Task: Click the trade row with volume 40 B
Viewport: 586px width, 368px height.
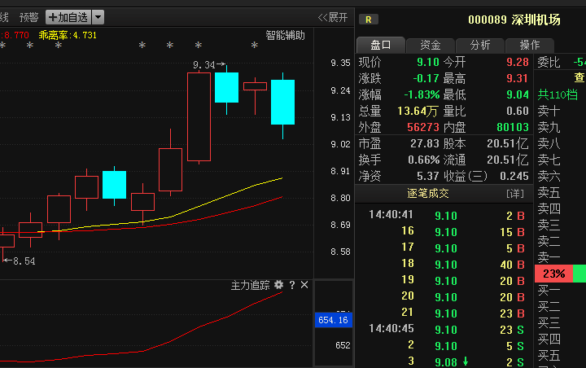Action: (x=444, y=265)
